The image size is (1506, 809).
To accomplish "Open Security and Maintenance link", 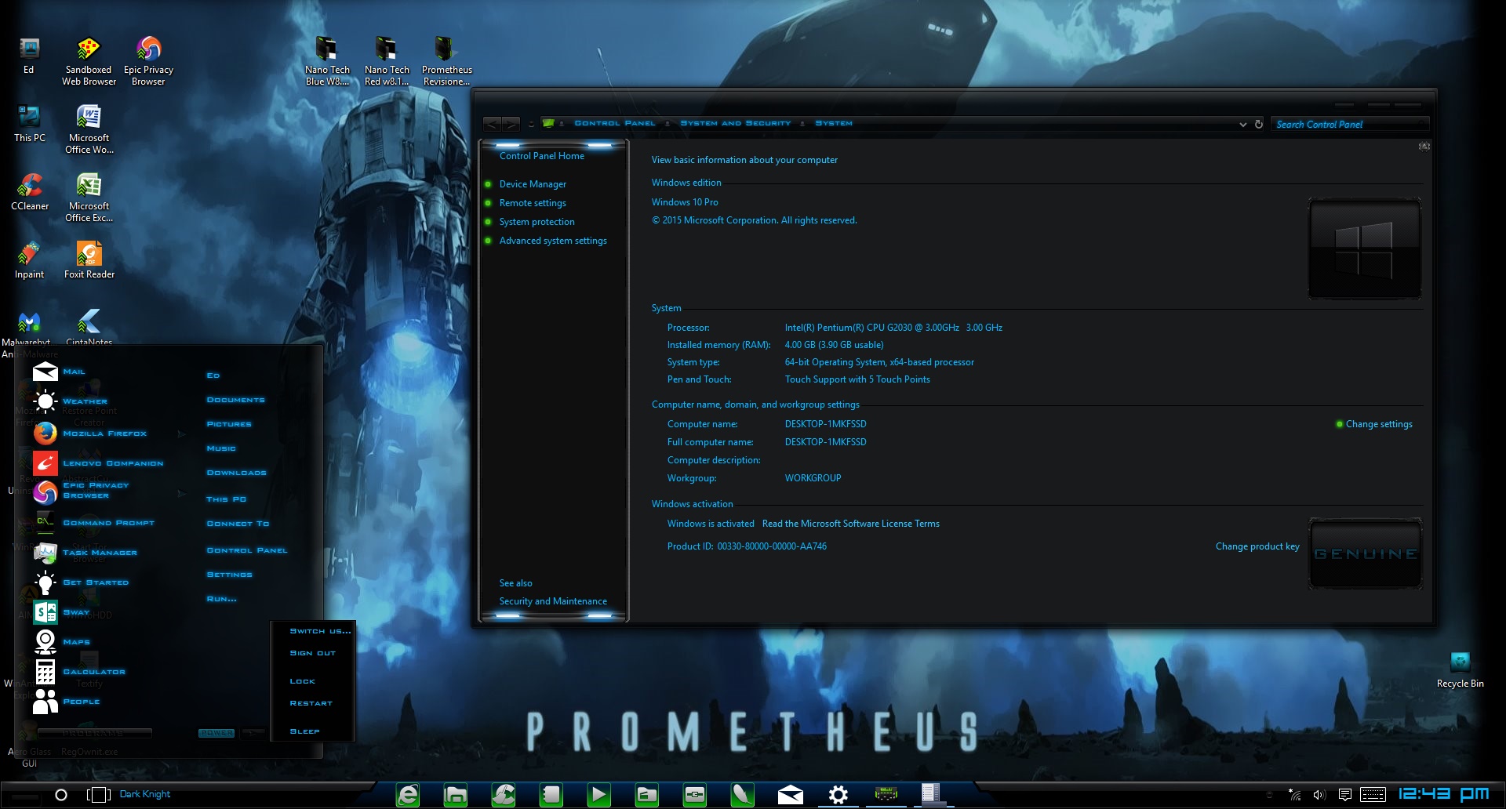I will (553, 601).
